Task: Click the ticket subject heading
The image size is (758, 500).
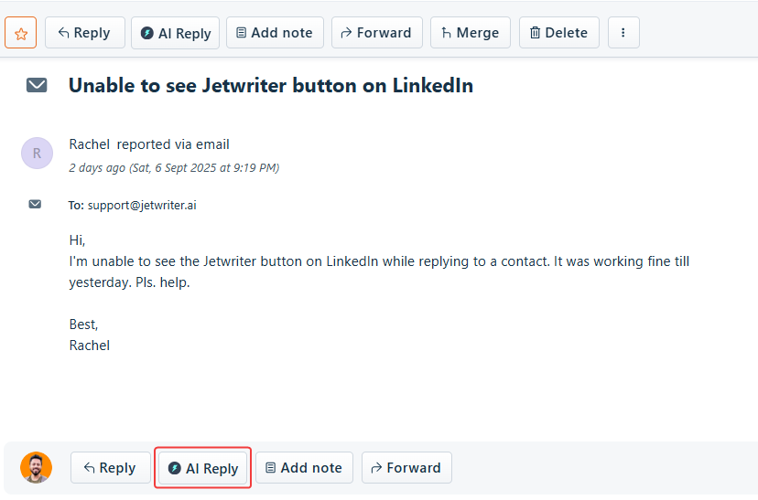Action: [x=271, y=86]
